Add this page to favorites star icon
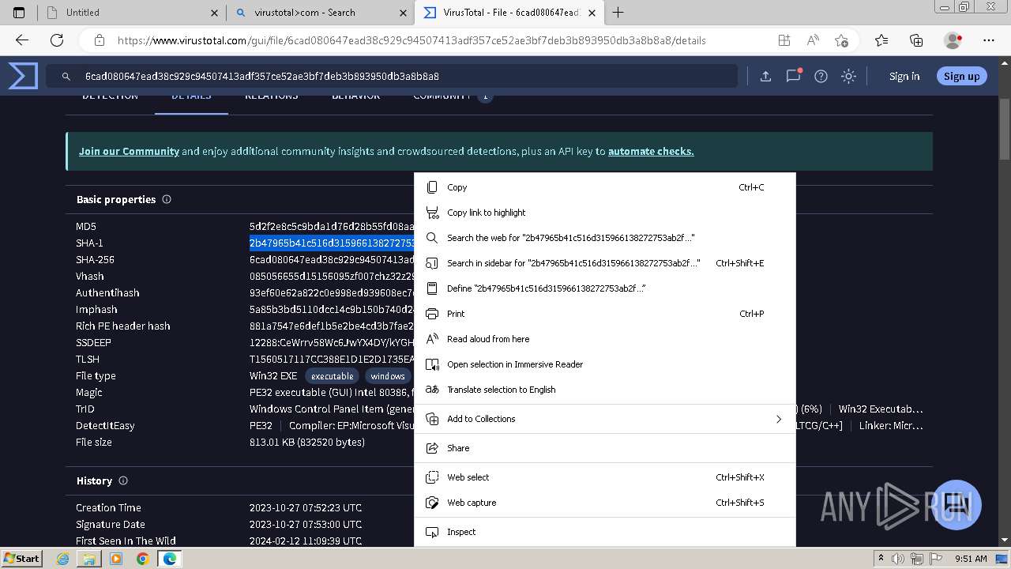 pyautogui.click(x=841, y=40)
